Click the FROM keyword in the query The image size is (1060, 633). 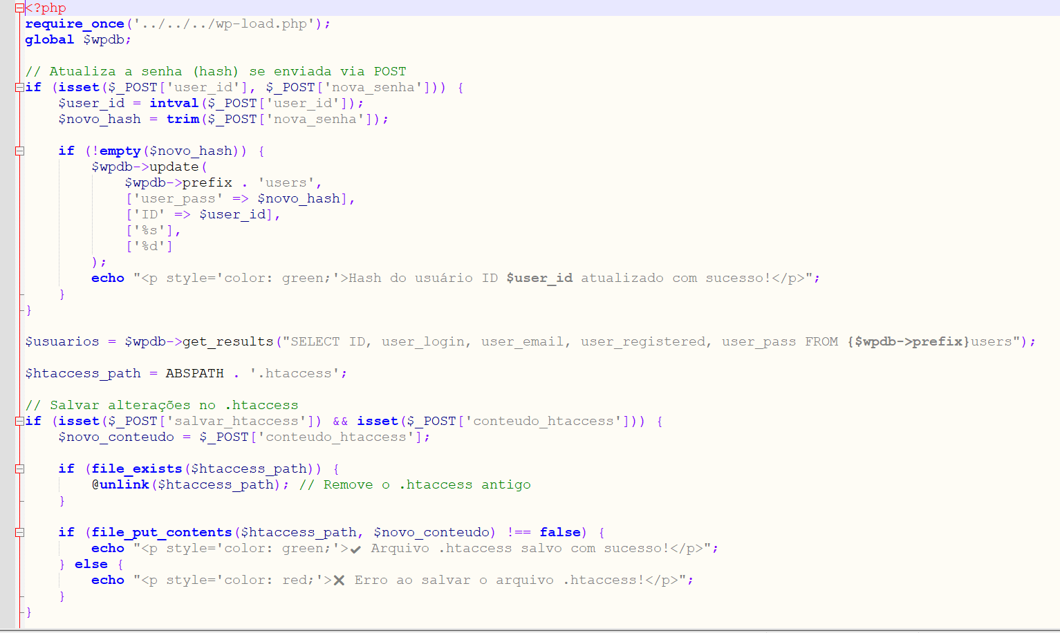tap(821, 342)
